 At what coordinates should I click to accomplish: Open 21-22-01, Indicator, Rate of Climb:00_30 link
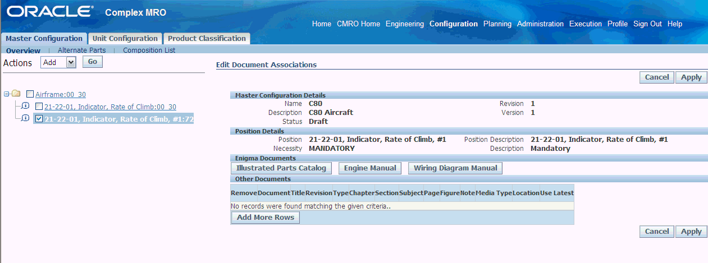(110, 107)
